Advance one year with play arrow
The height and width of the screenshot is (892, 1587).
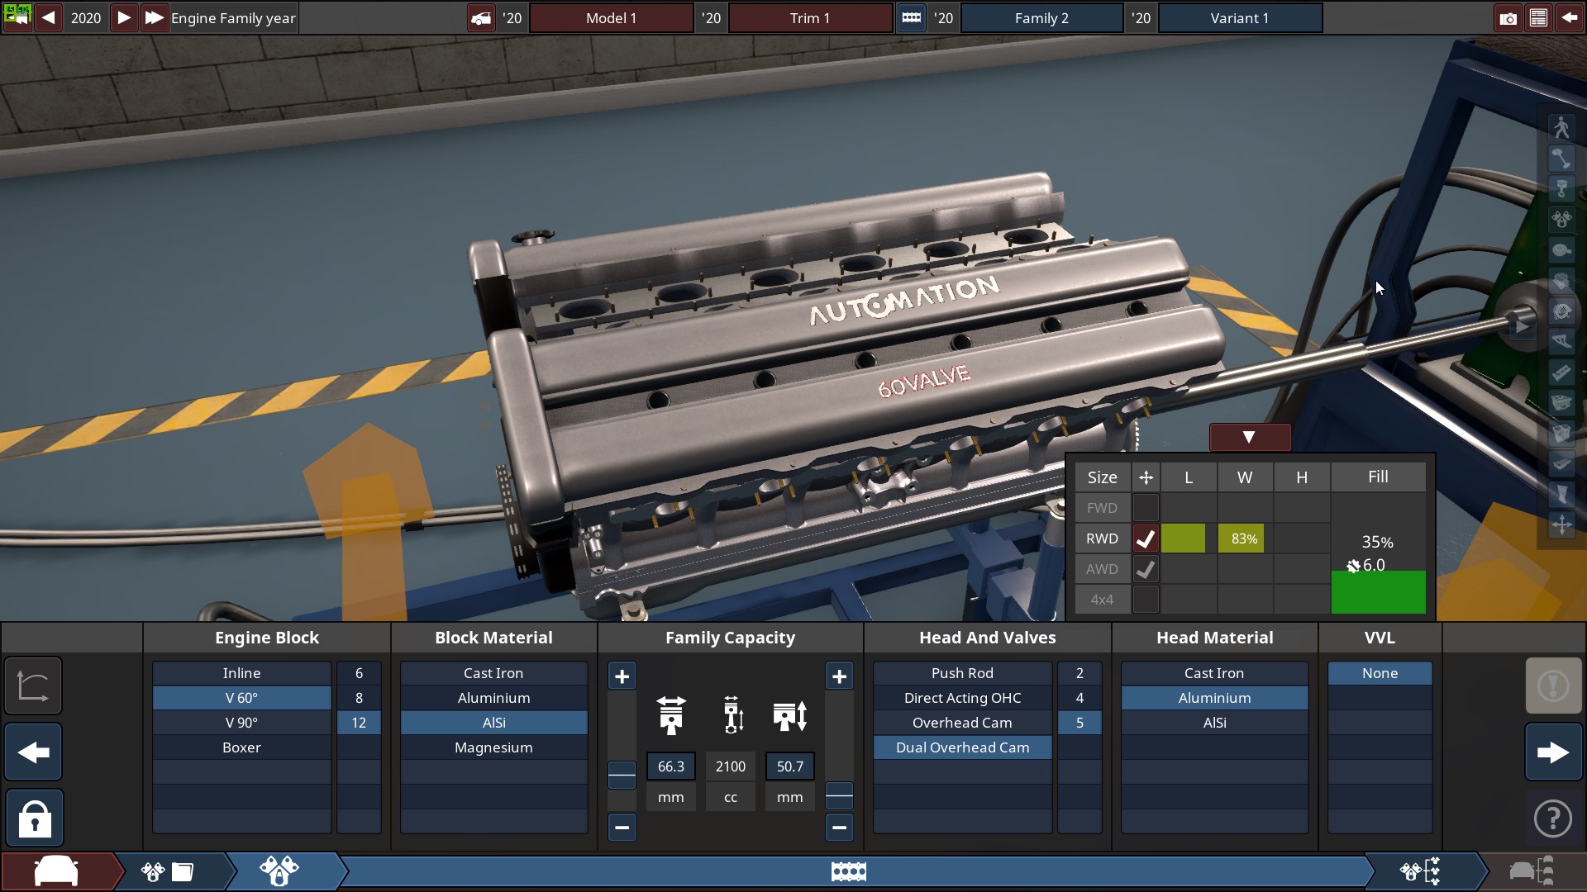123,17
